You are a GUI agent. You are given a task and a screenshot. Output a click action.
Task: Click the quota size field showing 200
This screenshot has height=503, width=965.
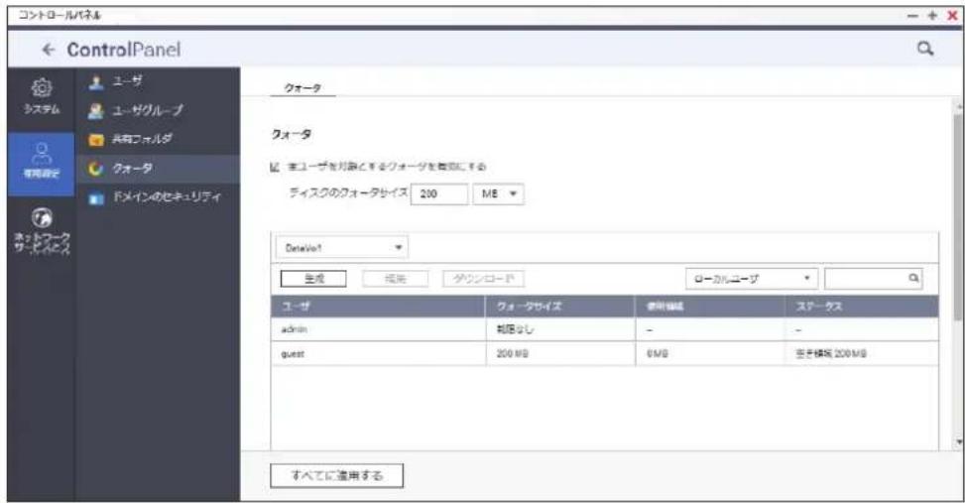point(438,193)
